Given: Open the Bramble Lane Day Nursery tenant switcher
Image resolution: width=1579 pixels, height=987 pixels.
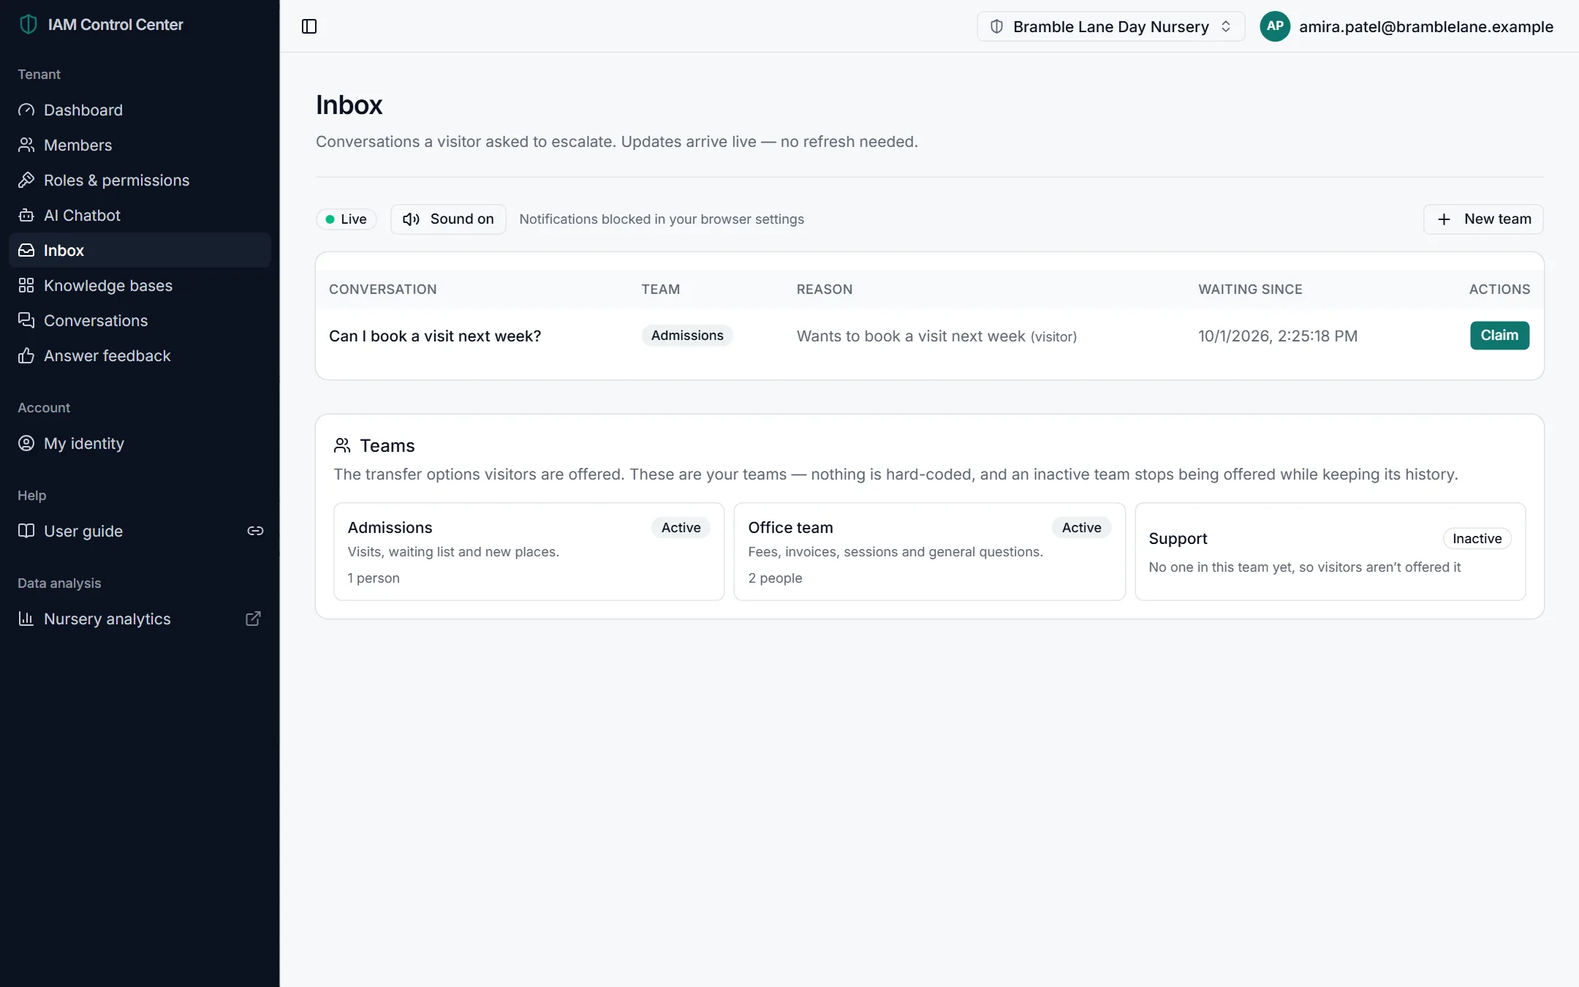Looking at the screenshot, I should pos(1110,26).
